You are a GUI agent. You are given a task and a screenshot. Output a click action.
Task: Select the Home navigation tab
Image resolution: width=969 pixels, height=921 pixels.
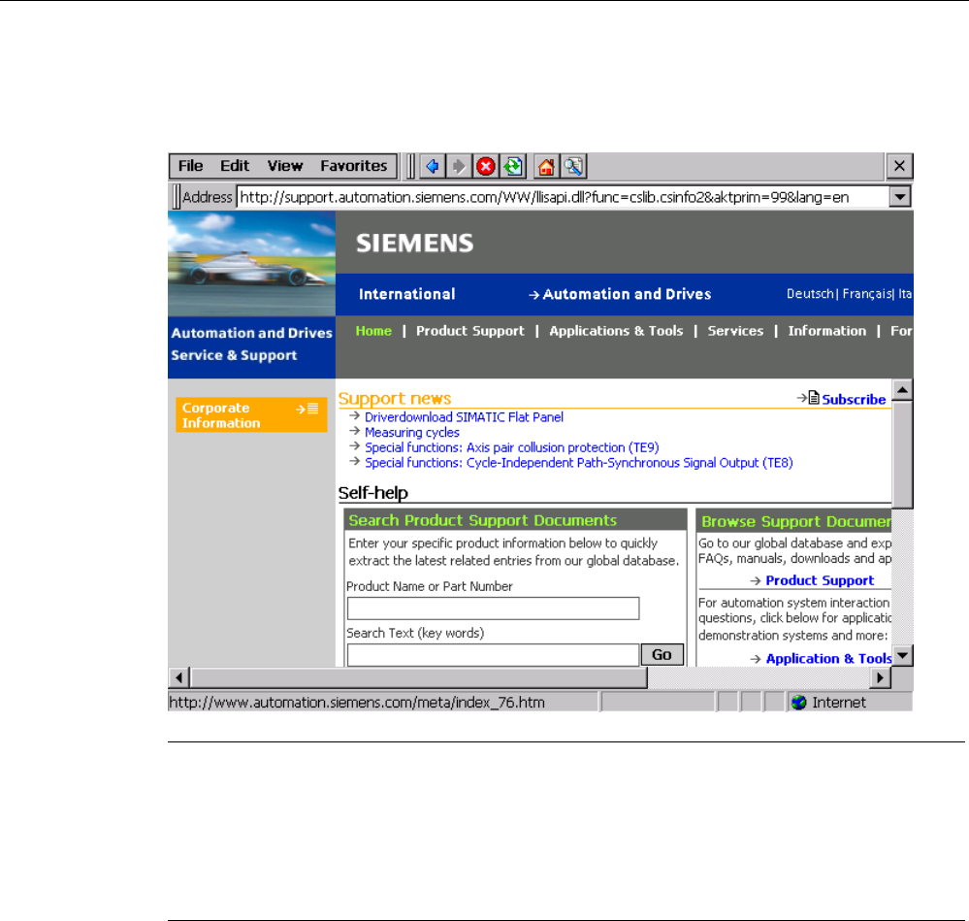(x=373, y=331)
